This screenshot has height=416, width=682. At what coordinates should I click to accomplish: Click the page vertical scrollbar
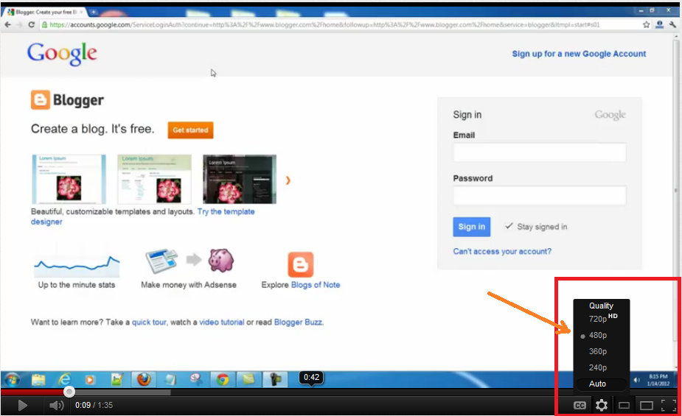(x=675, y=191)
